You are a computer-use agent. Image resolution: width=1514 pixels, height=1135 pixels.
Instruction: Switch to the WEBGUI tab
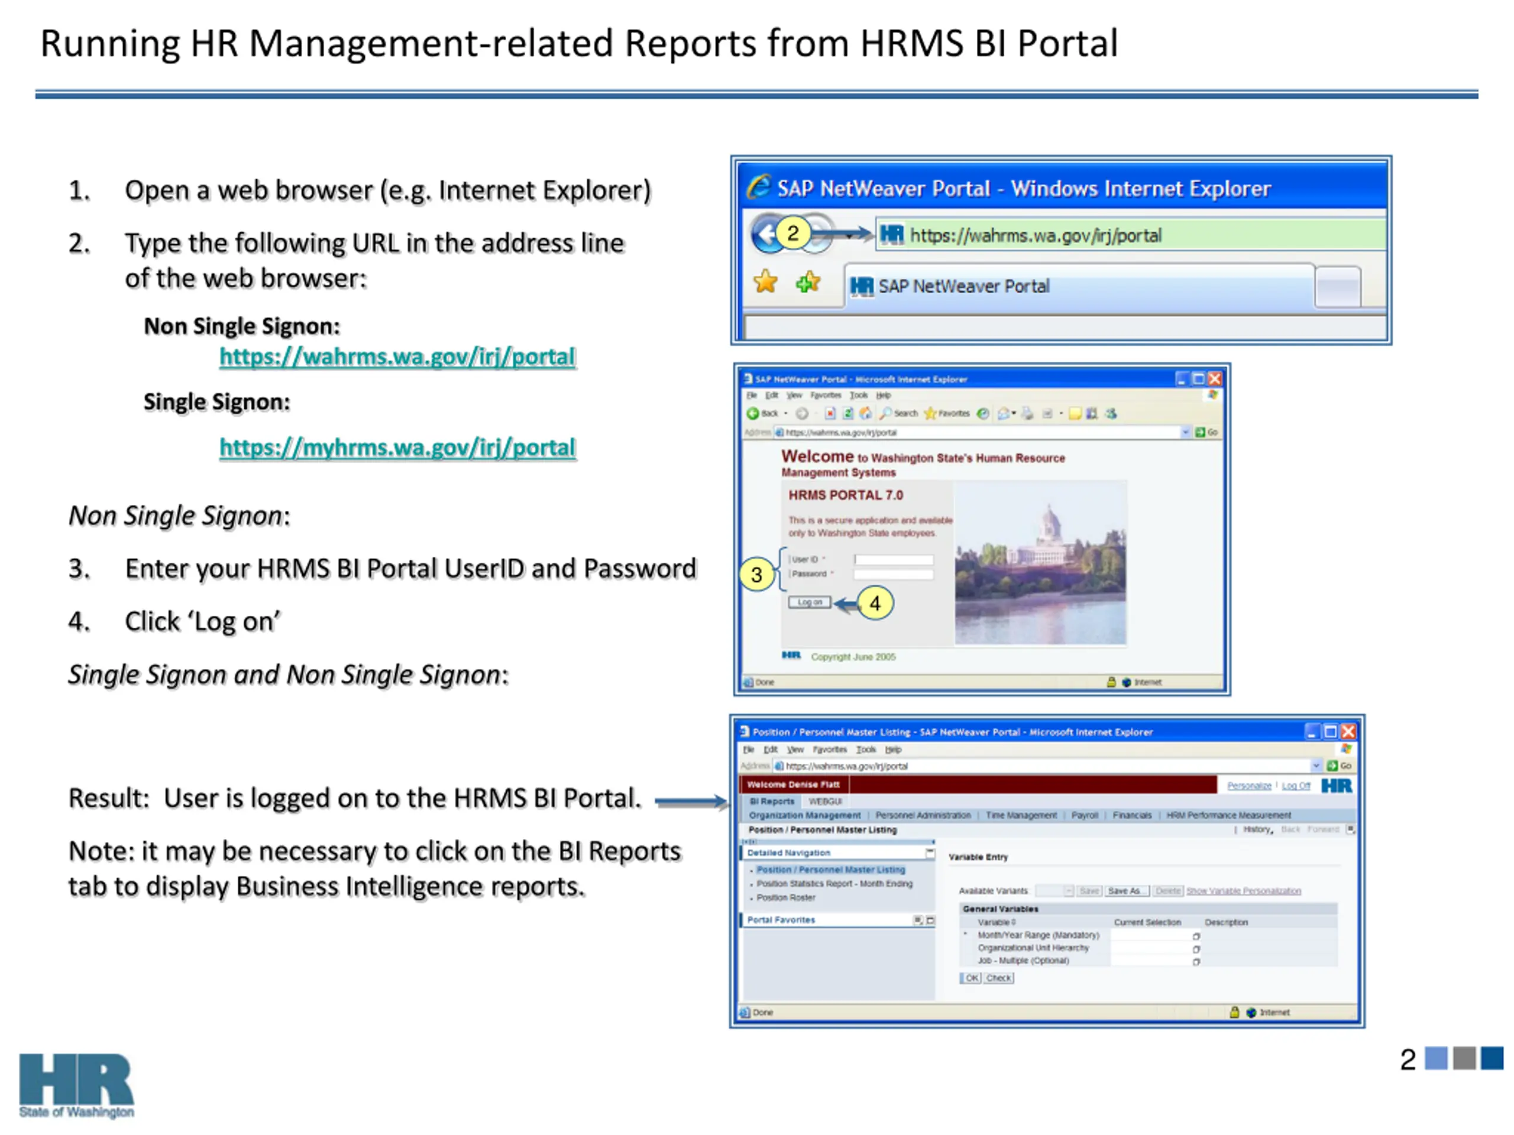pos(825,801)
